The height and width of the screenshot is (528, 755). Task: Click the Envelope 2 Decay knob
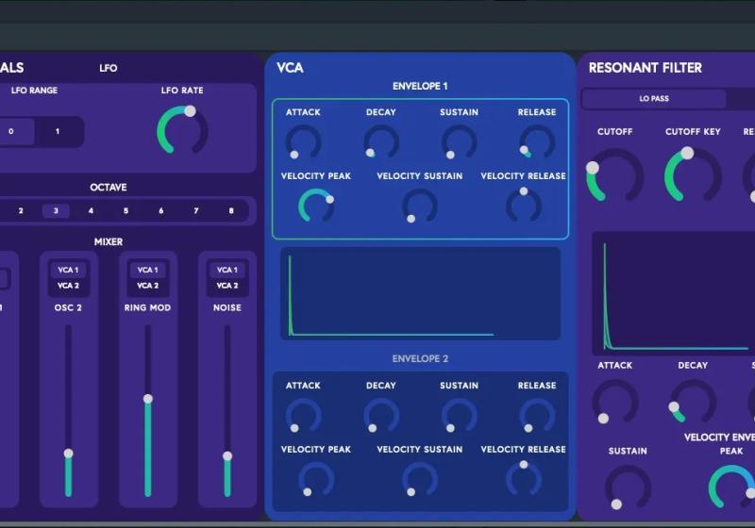pyautogui.click(x=381, y=415)
